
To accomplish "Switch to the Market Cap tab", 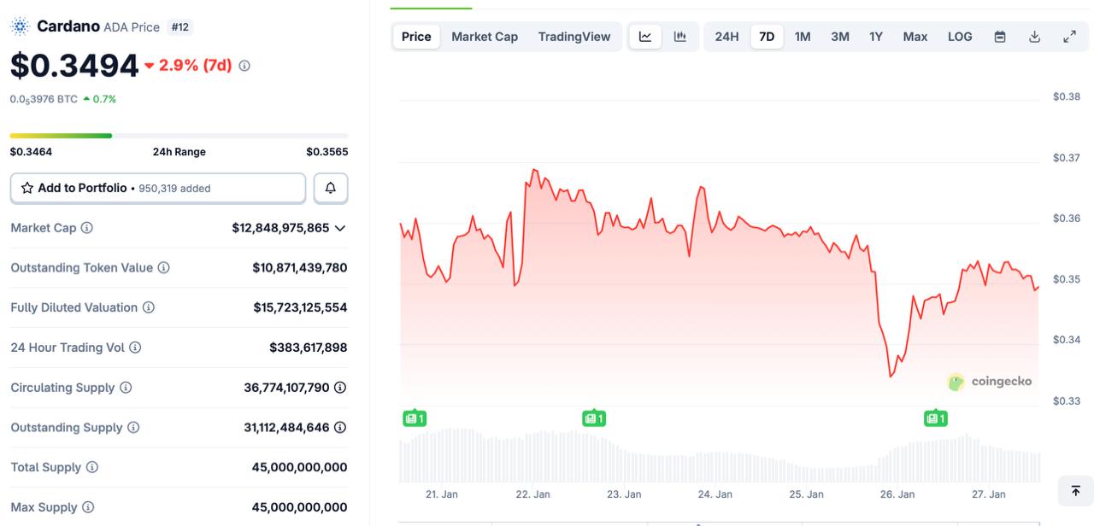I will tap(485, 36).
